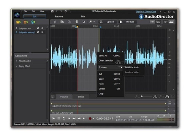The height and width of the screenshot is (137, 190).
Task: Click the import media folder icon
Action: pyautogui.click(x=19, y=22)
